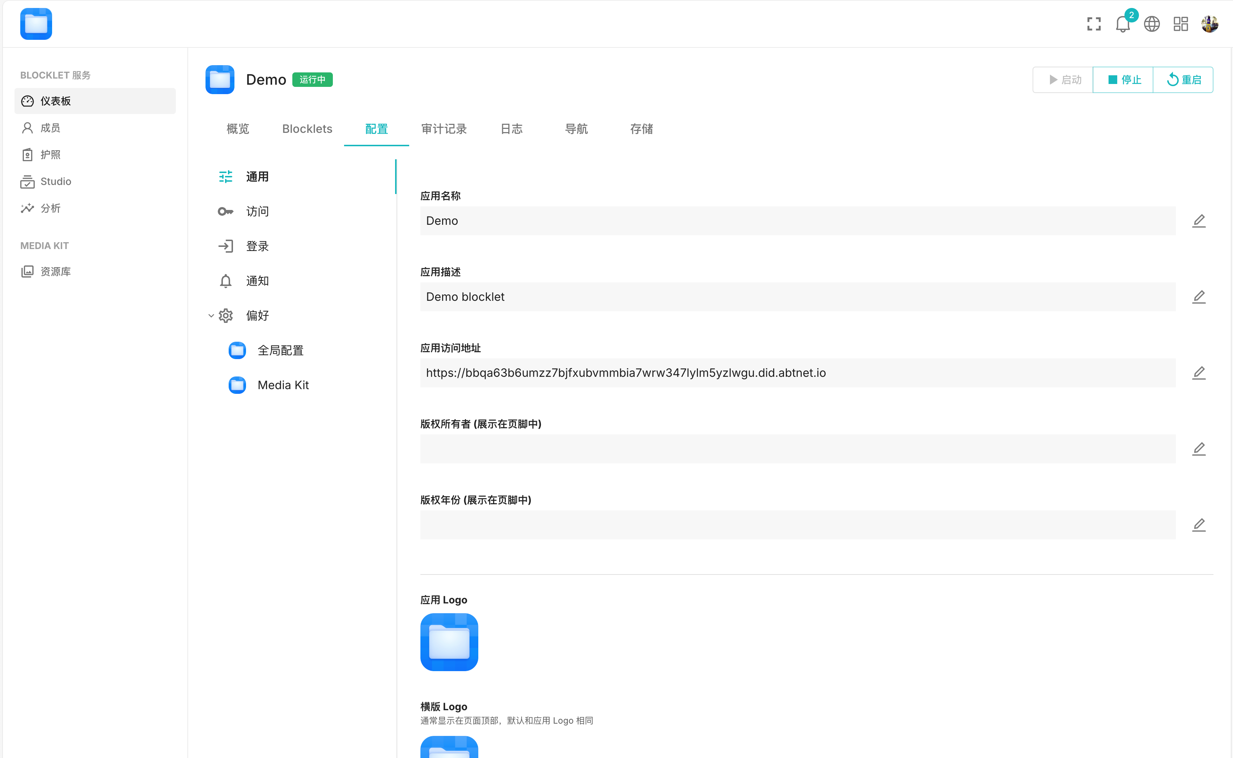Edit 应用访问地址 via pencil icon
1233x758 pixels.
[1198, 372]
